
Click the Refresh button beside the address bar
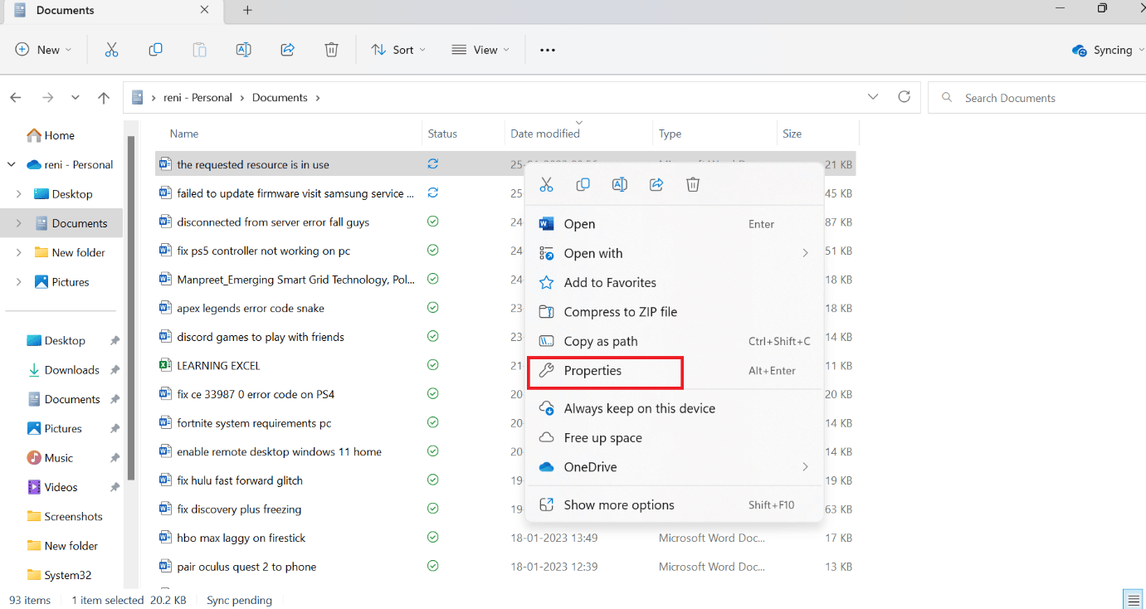tap(905, 97)
